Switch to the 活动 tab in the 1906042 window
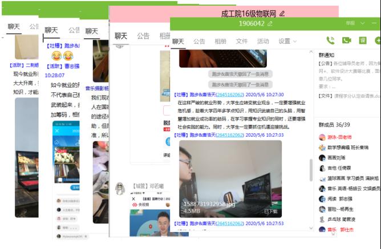Viewport: 381px width, 249px height. [263, 42]
